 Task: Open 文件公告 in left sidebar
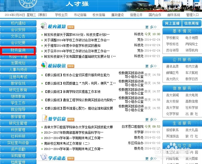click(18, 36)
